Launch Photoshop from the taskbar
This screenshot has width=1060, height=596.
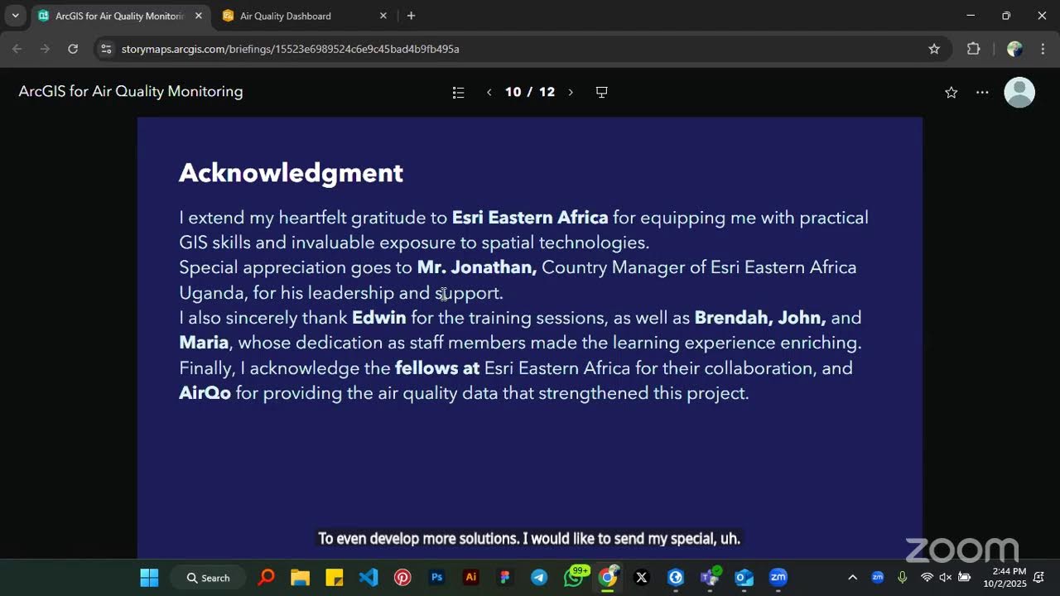(x=436, y=578)
